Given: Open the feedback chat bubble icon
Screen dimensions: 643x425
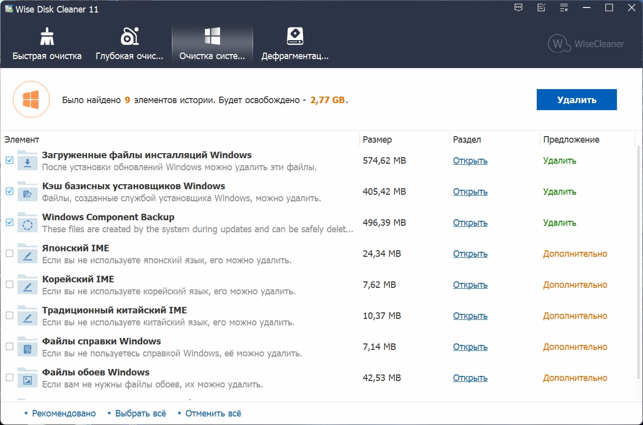Looking at the screenshot, I should pos(519,8).
